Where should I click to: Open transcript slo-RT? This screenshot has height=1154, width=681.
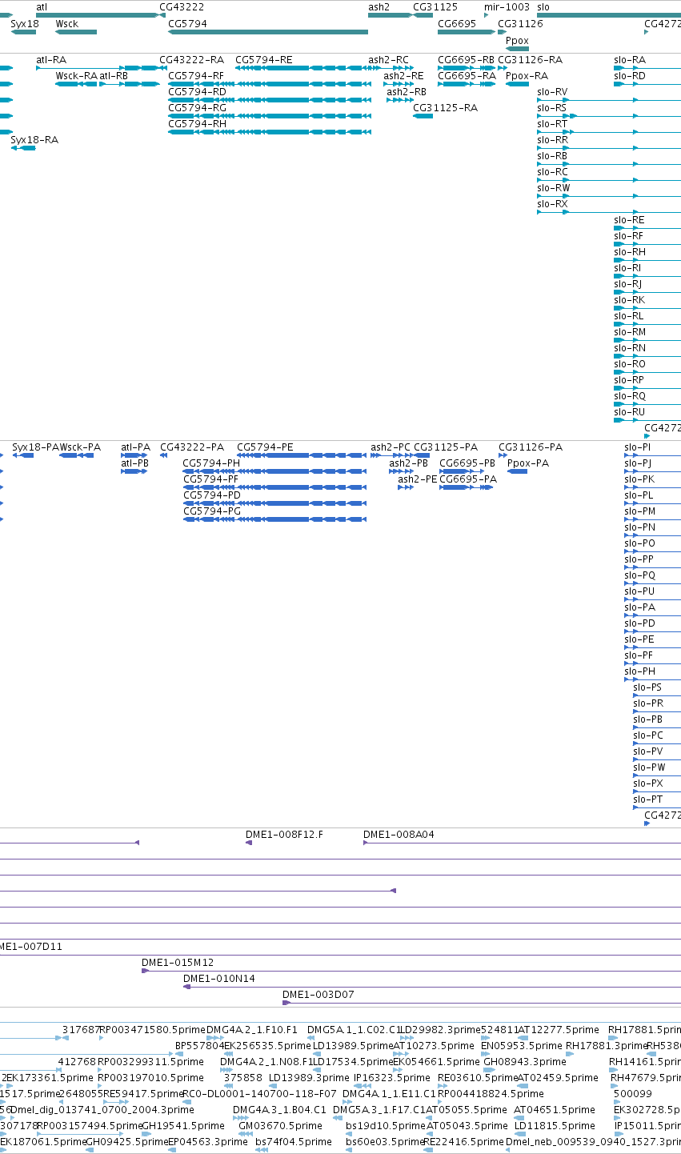click(x=552, y=124)
